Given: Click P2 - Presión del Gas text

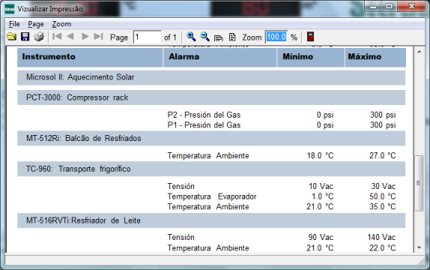Looking at the screenshot, I should point(204,115).
